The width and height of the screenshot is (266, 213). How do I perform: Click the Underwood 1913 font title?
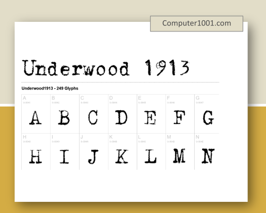click(106, 68)
